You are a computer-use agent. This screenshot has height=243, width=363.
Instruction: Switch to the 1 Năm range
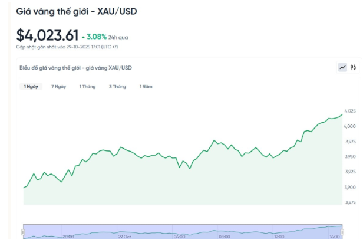click(x=146, y=87)
